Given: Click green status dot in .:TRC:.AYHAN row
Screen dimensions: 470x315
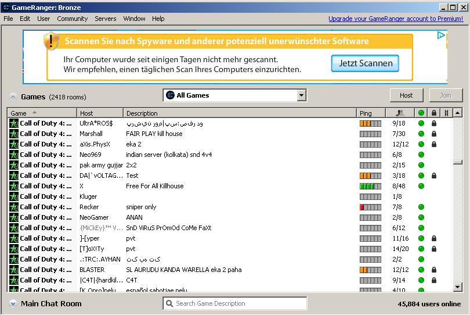Looking at the screenshot, I should click(x=421, y=259).
